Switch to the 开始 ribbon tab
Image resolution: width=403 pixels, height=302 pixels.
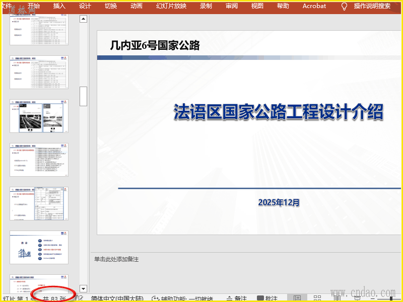[34, 6]
